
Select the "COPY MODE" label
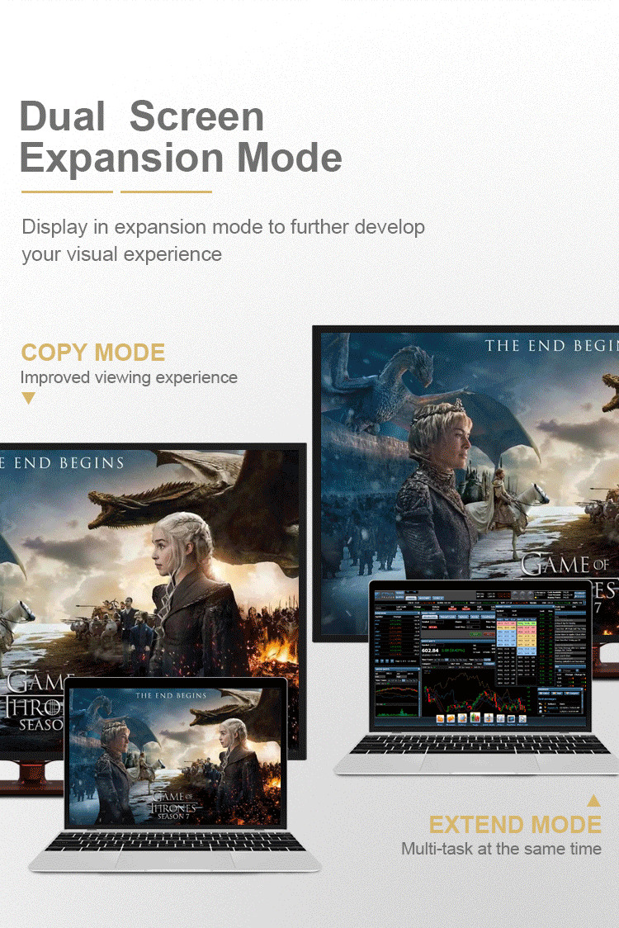[93, 353]
